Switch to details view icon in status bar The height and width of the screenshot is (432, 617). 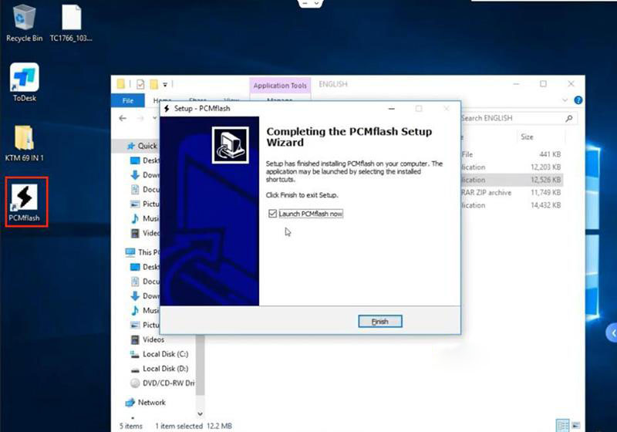[x=562, y=425]
